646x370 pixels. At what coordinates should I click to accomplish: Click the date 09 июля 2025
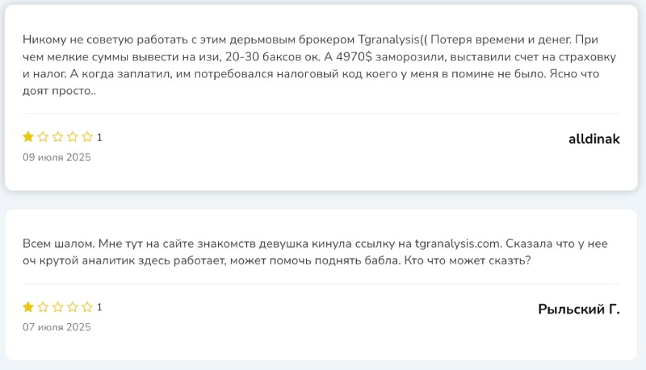tap(57, 157)
